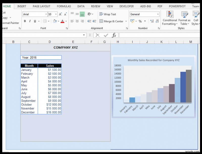Apply the Percent number format
202x154 pixels.
(x=140, y=21)
